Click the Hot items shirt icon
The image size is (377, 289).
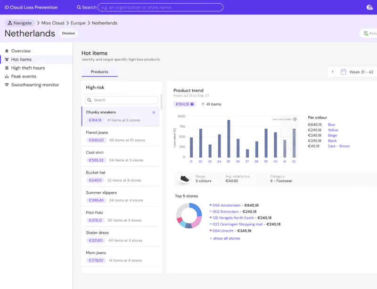[7, 60]
